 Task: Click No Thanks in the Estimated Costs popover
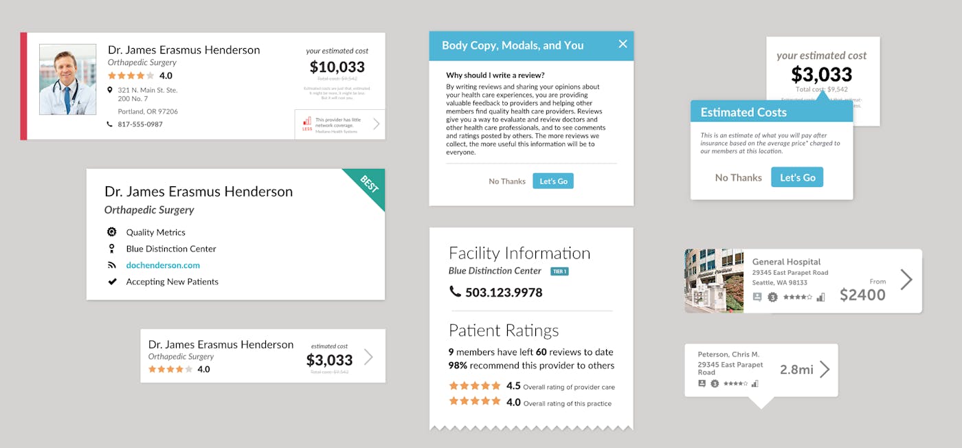[x=738, y=177]
